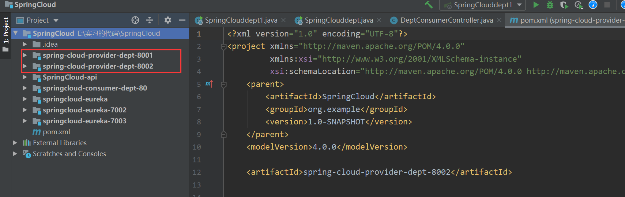Screen dimensions: 625x197
Task: Switch to SpringClouddept.java tab
Action: [339, 20]
